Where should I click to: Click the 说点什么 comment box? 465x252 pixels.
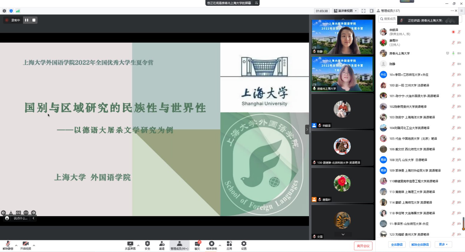[20, 218]
